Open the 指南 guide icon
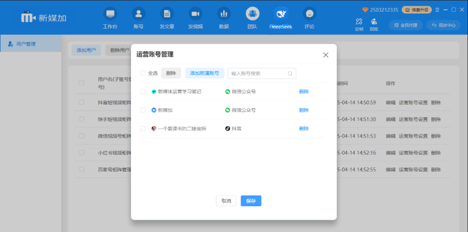This screenshot has width=468, height=232. click(x=374, y=22)
